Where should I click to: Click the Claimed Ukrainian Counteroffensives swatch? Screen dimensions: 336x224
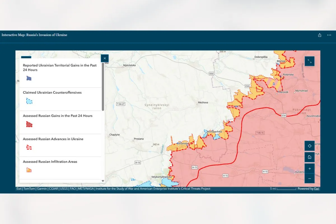click(x=29, y=101)
